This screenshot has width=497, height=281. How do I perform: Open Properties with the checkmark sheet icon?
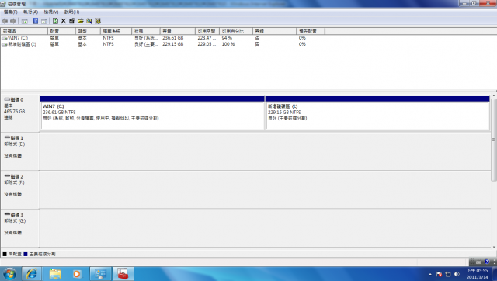[72, 21]
